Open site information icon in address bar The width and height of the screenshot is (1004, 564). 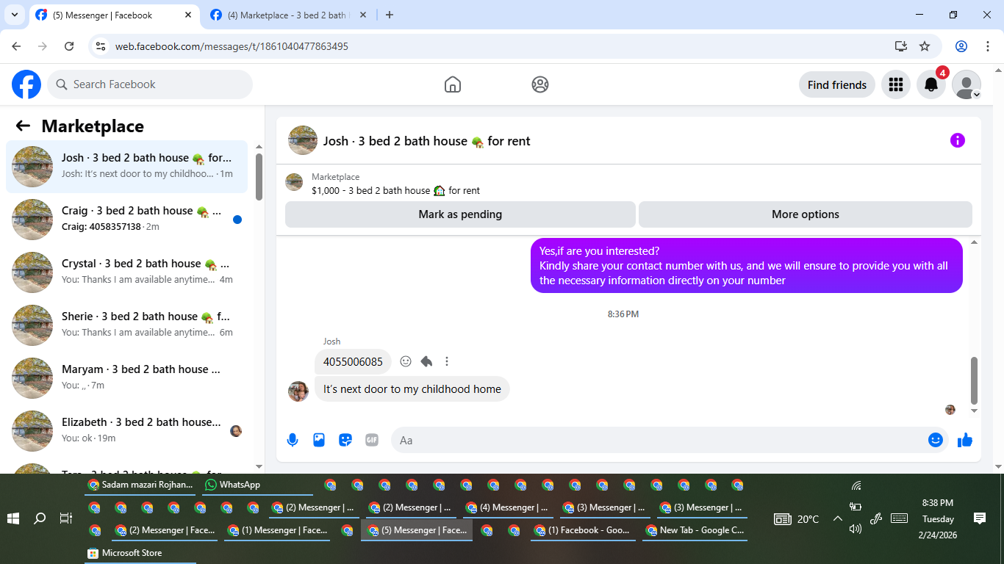101,46
